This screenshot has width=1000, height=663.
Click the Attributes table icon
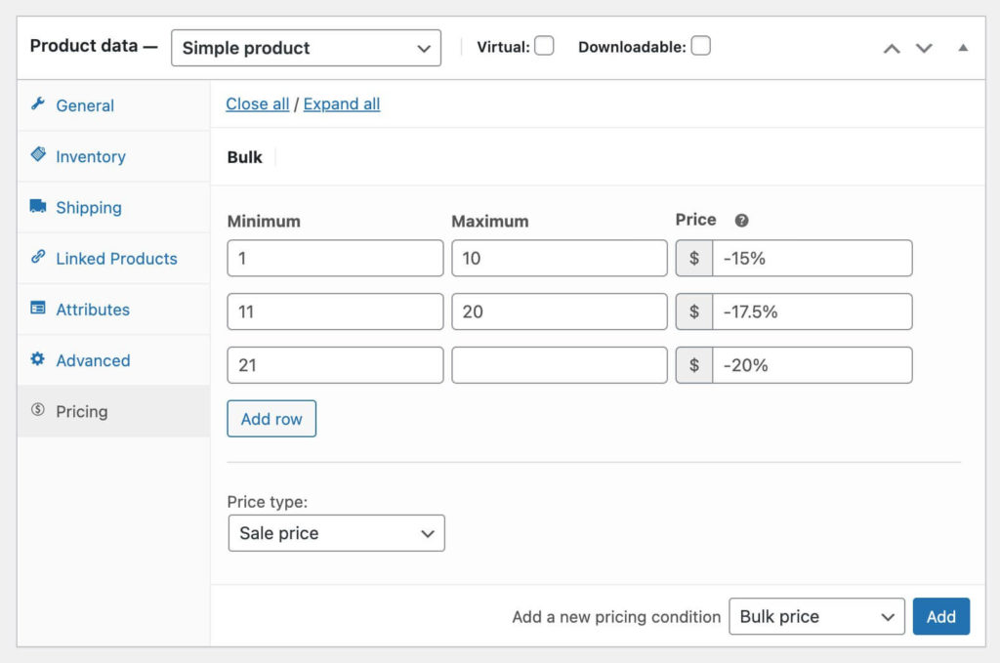[x=38, y=308]
